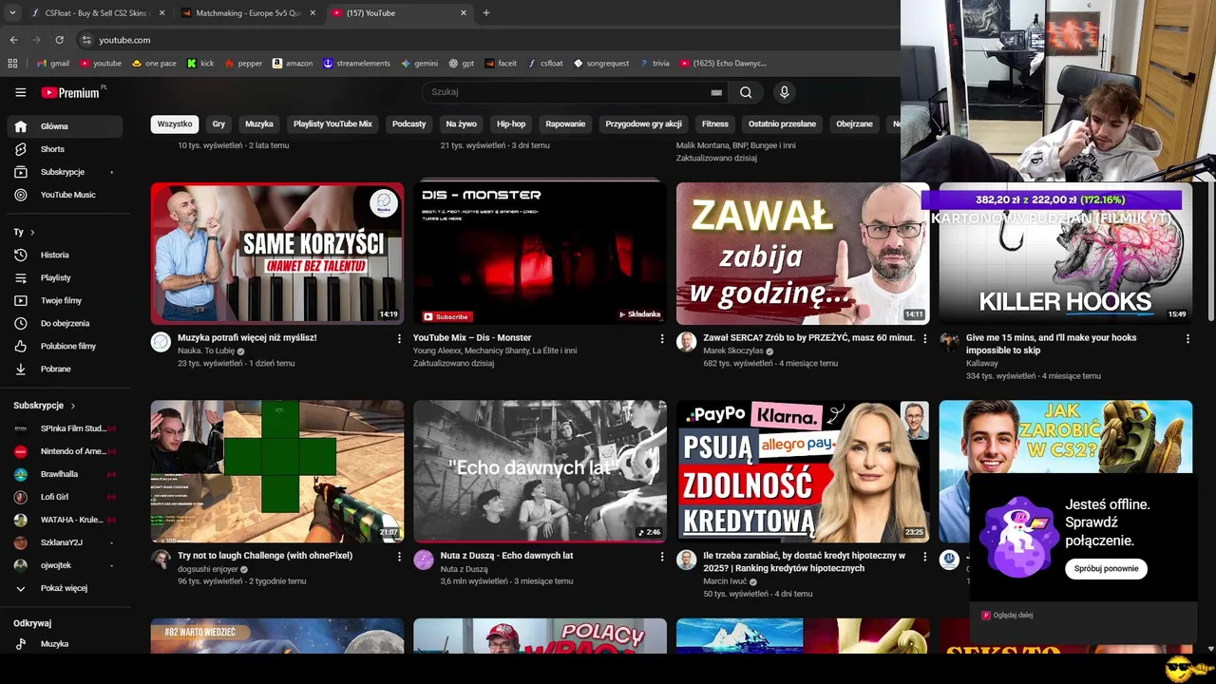The image size is (1216, 684).
Task: Select the Obejrzane filter chip
Action: [x=854, y=123]
